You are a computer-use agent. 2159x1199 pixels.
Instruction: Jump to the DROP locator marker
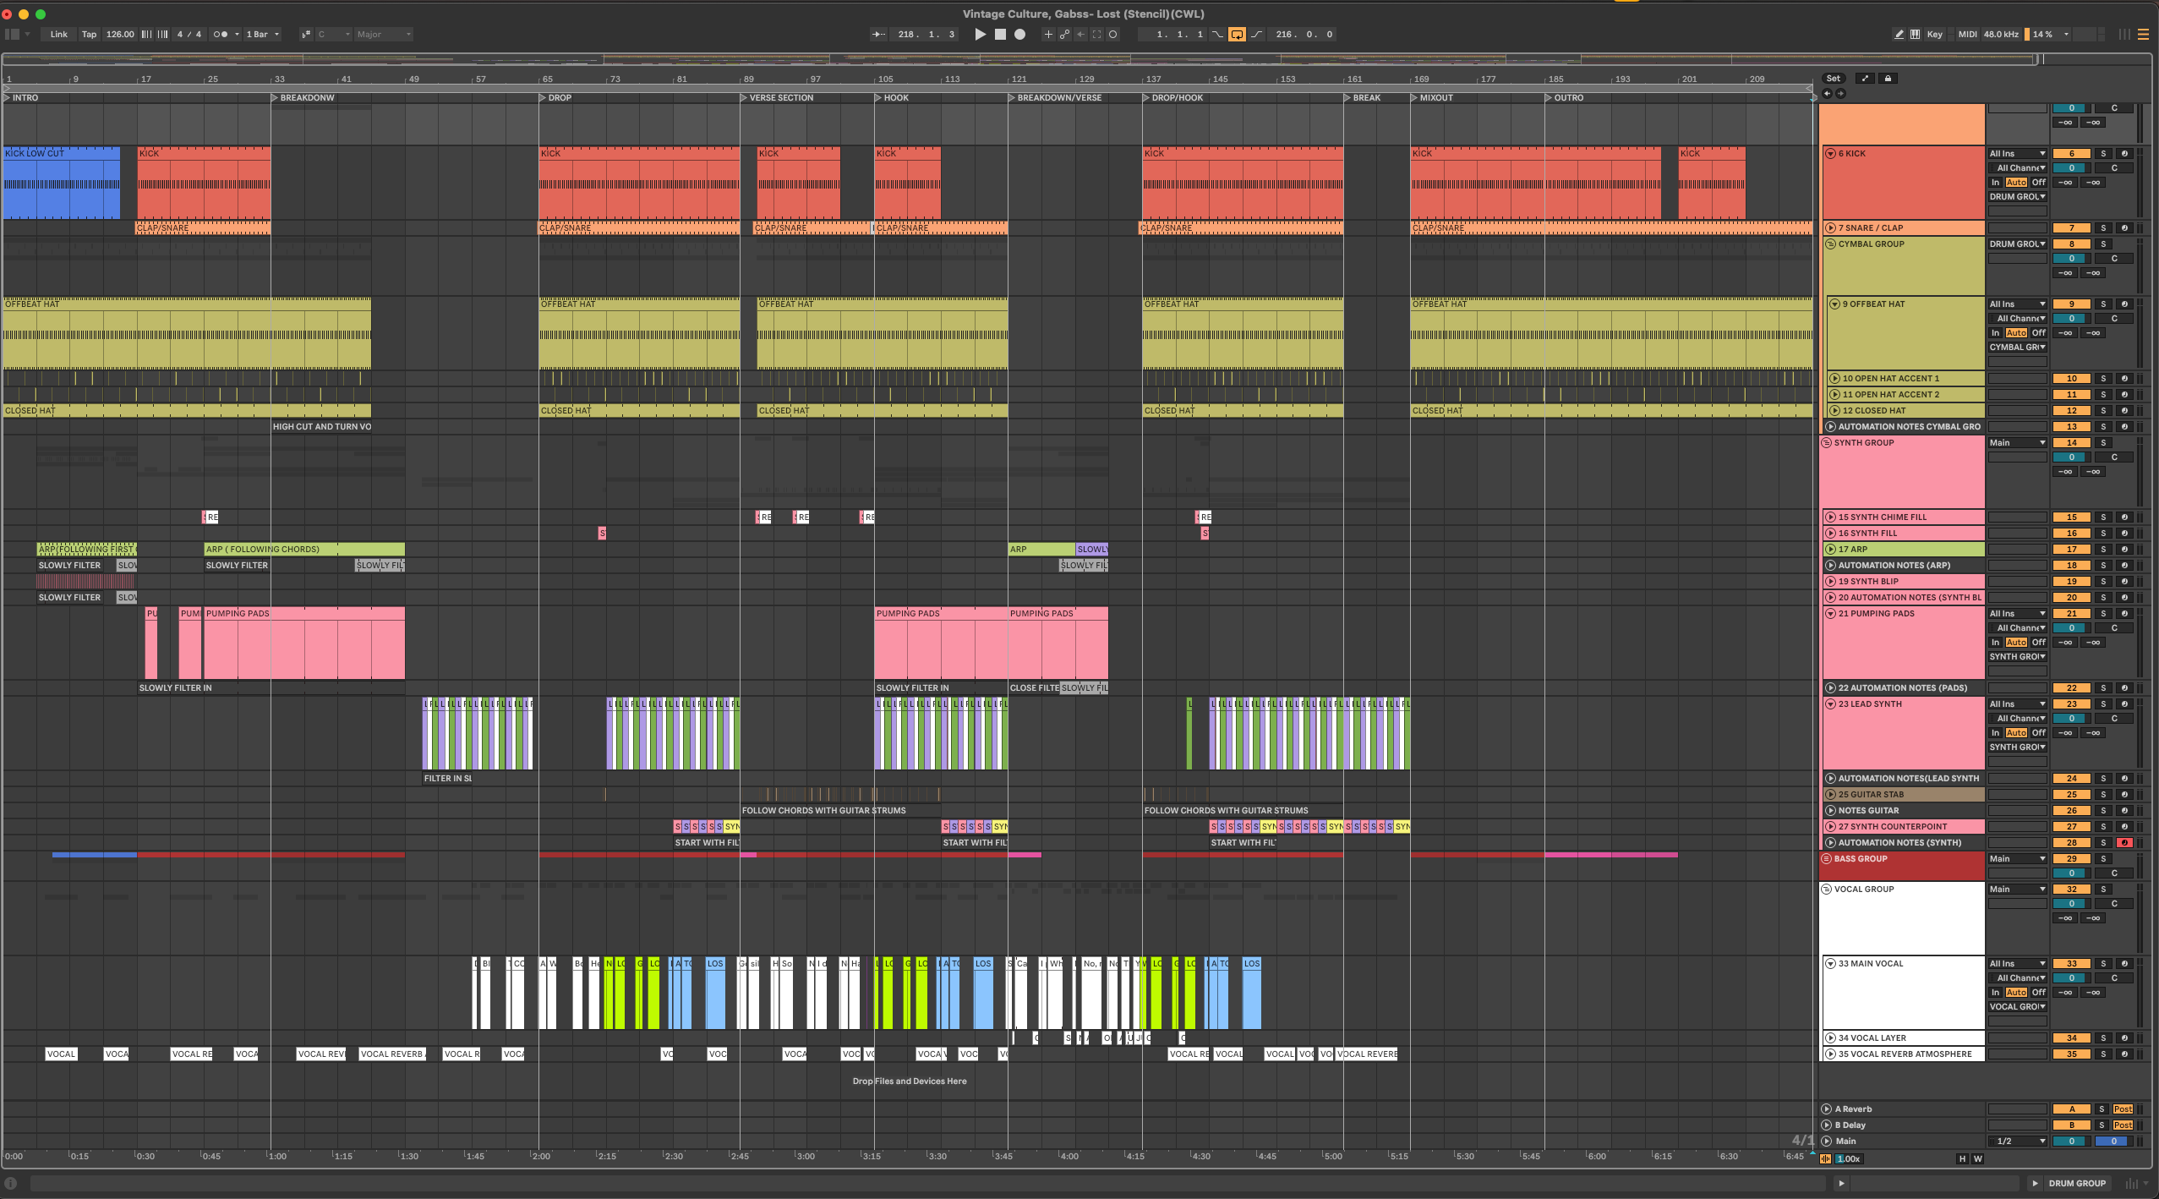click(x=543, y=98)
